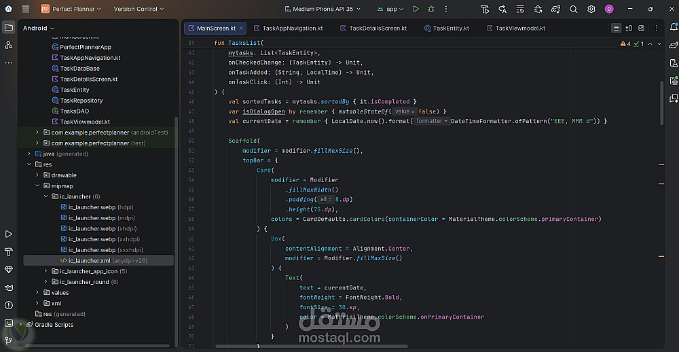Change the Android project view dropdown
This screenshot has width=679, height=352.
click(39, 28)
